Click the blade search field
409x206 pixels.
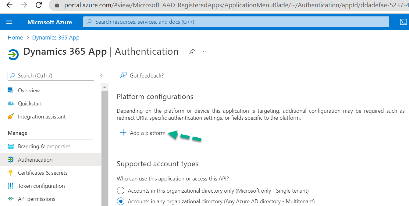[51, 75]
